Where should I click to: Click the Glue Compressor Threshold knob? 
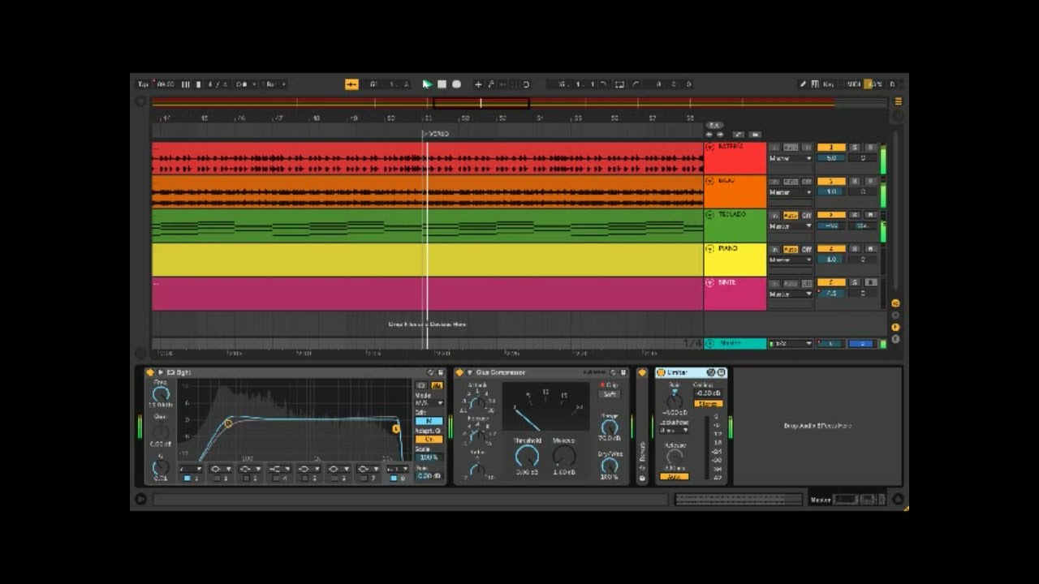(x=527, y=456)
